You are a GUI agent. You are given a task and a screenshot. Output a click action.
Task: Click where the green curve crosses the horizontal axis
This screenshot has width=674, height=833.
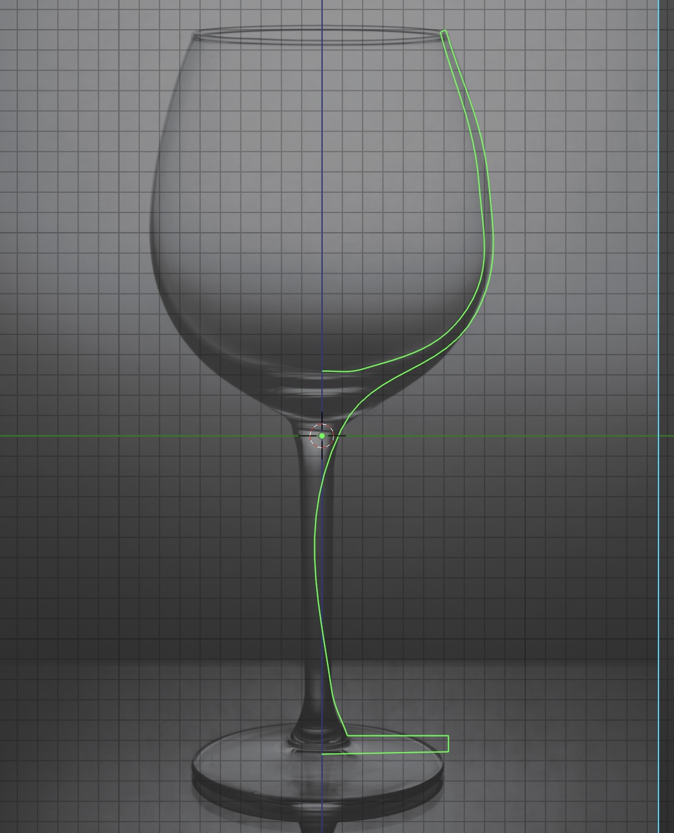pyautogui.click(x=338, y=436)
